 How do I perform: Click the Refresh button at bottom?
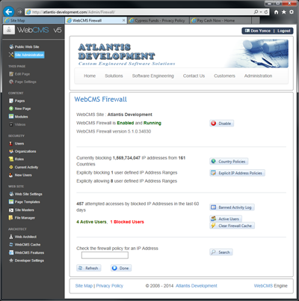(x=89, y=268)
